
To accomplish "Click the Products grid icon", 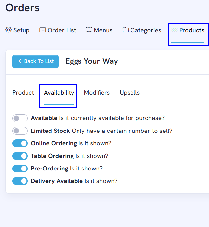I will pos(174,30).
